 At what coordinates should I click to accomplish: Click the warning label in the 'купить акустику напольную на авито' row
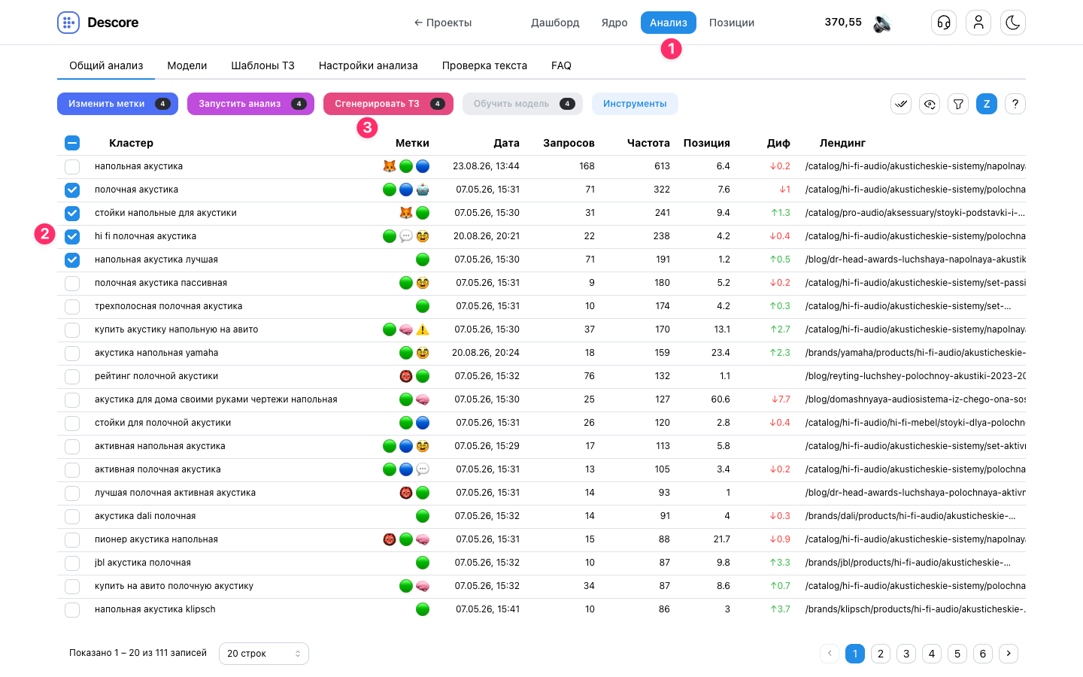pos(423,329)
